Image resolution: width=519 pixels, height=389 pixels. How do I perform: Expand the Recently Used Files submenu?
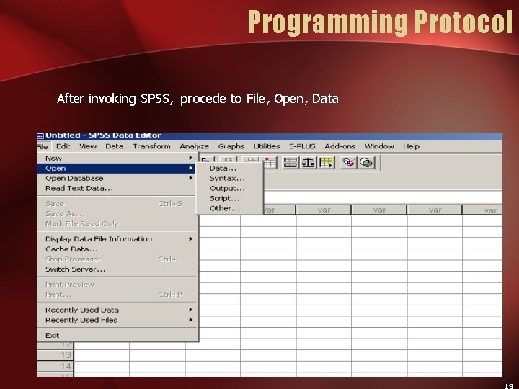(117, 320)
